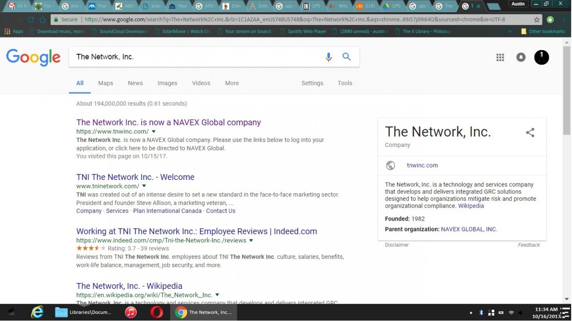Click Feedback under the knowledge panel
Screen dimensions: 572x321
529,245
